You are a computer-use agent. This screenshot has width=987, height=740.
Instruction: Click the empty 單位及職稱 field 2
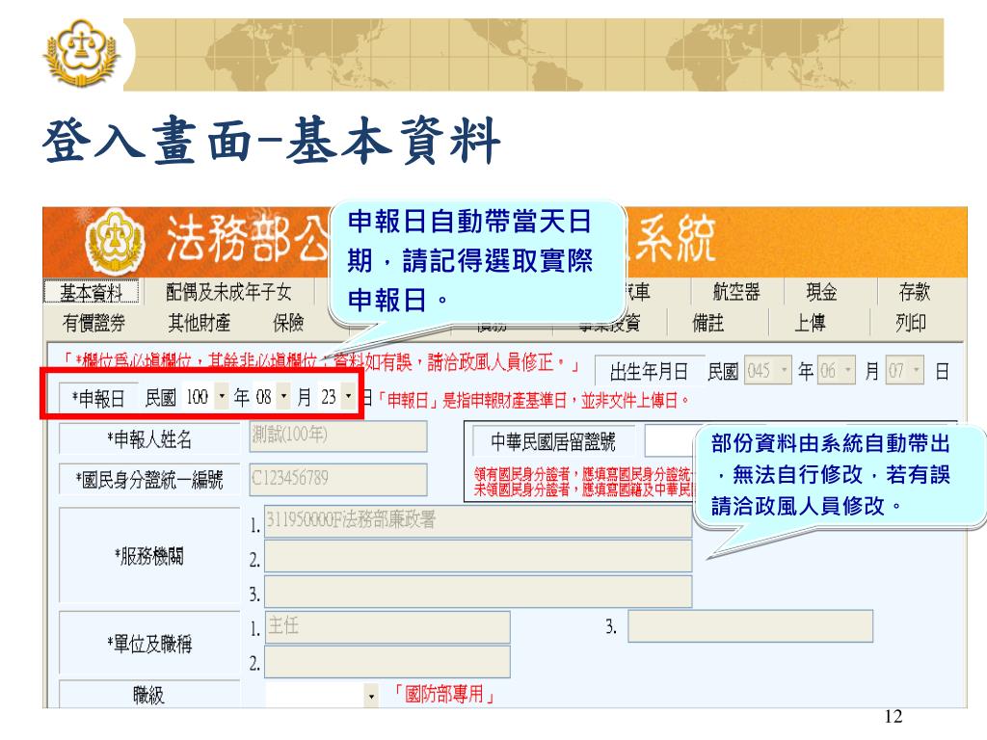(387, 662)
